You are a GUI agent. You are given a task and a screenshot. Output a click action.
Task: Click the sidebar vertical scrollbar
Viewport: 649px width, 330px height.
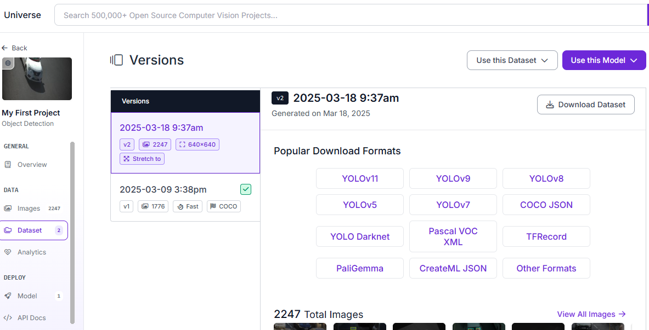tap(73, 232)
